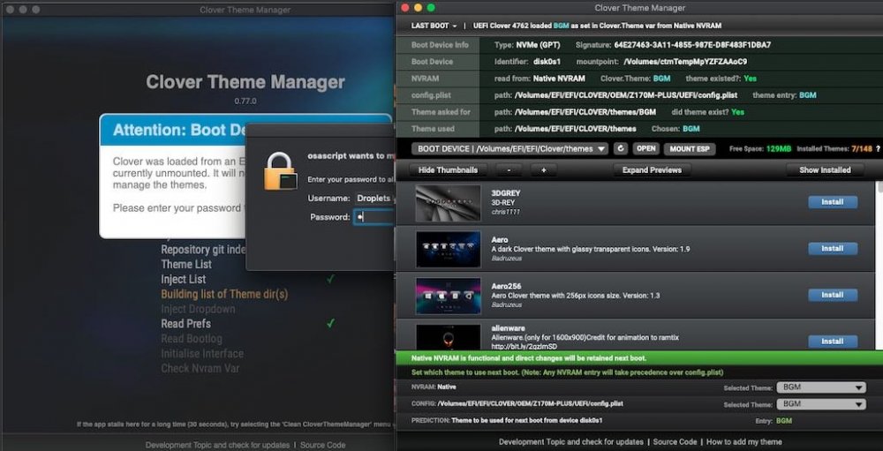Click the Boot Device Info row label
883x451 pixels.
439,45
